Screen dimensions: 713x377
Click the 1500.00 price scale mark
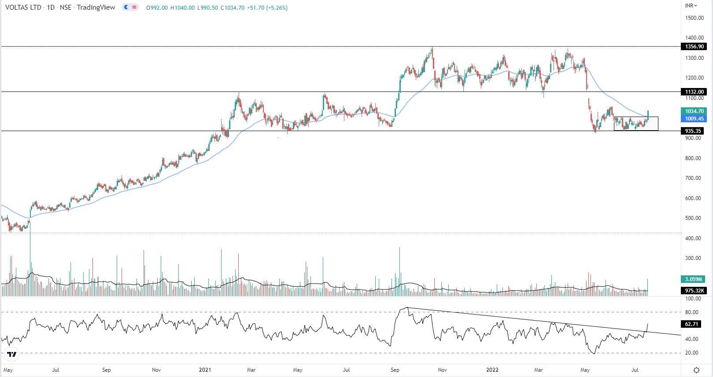(694, 18)
